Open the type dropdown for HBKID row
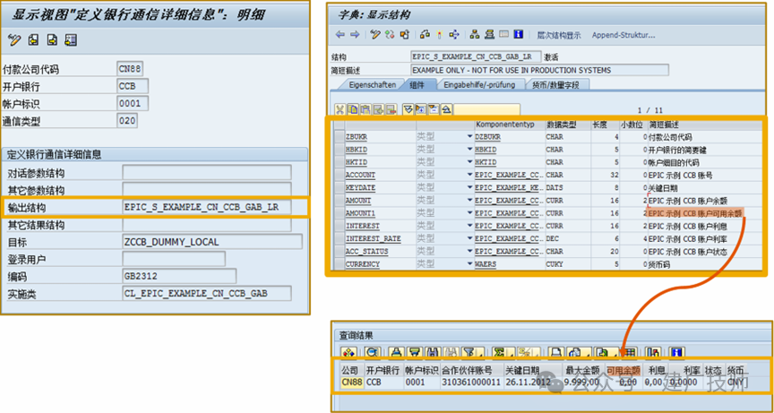 click(x=470, y=149)
